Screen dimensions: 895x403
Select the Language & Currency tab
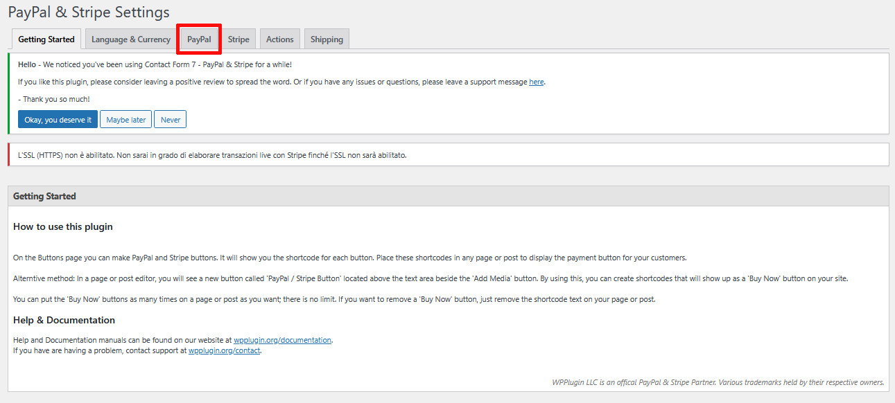click(130, 39)
